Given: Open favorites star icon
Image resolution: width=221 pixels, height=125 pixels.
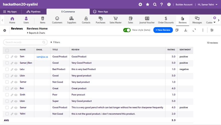Looking at the screenshot, I should (x=148, y=4).
